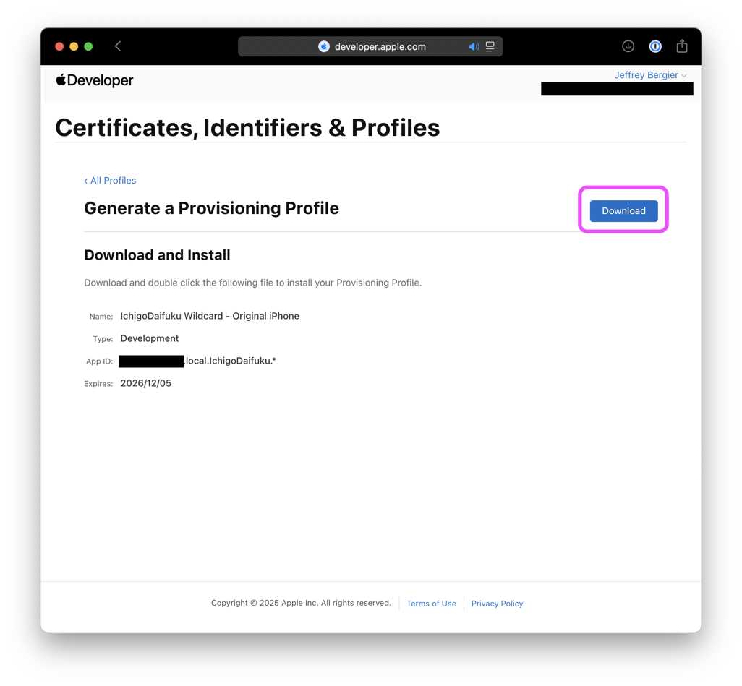Mute audio via address bar speaker icon
The image size is (742, 686).
[474, 46]
